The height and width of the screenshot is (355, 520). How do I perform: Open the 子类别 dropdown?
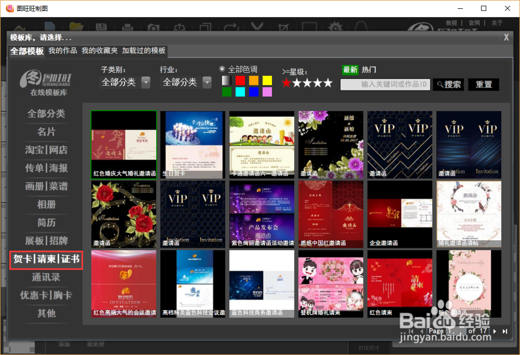[x=146, y=82]
